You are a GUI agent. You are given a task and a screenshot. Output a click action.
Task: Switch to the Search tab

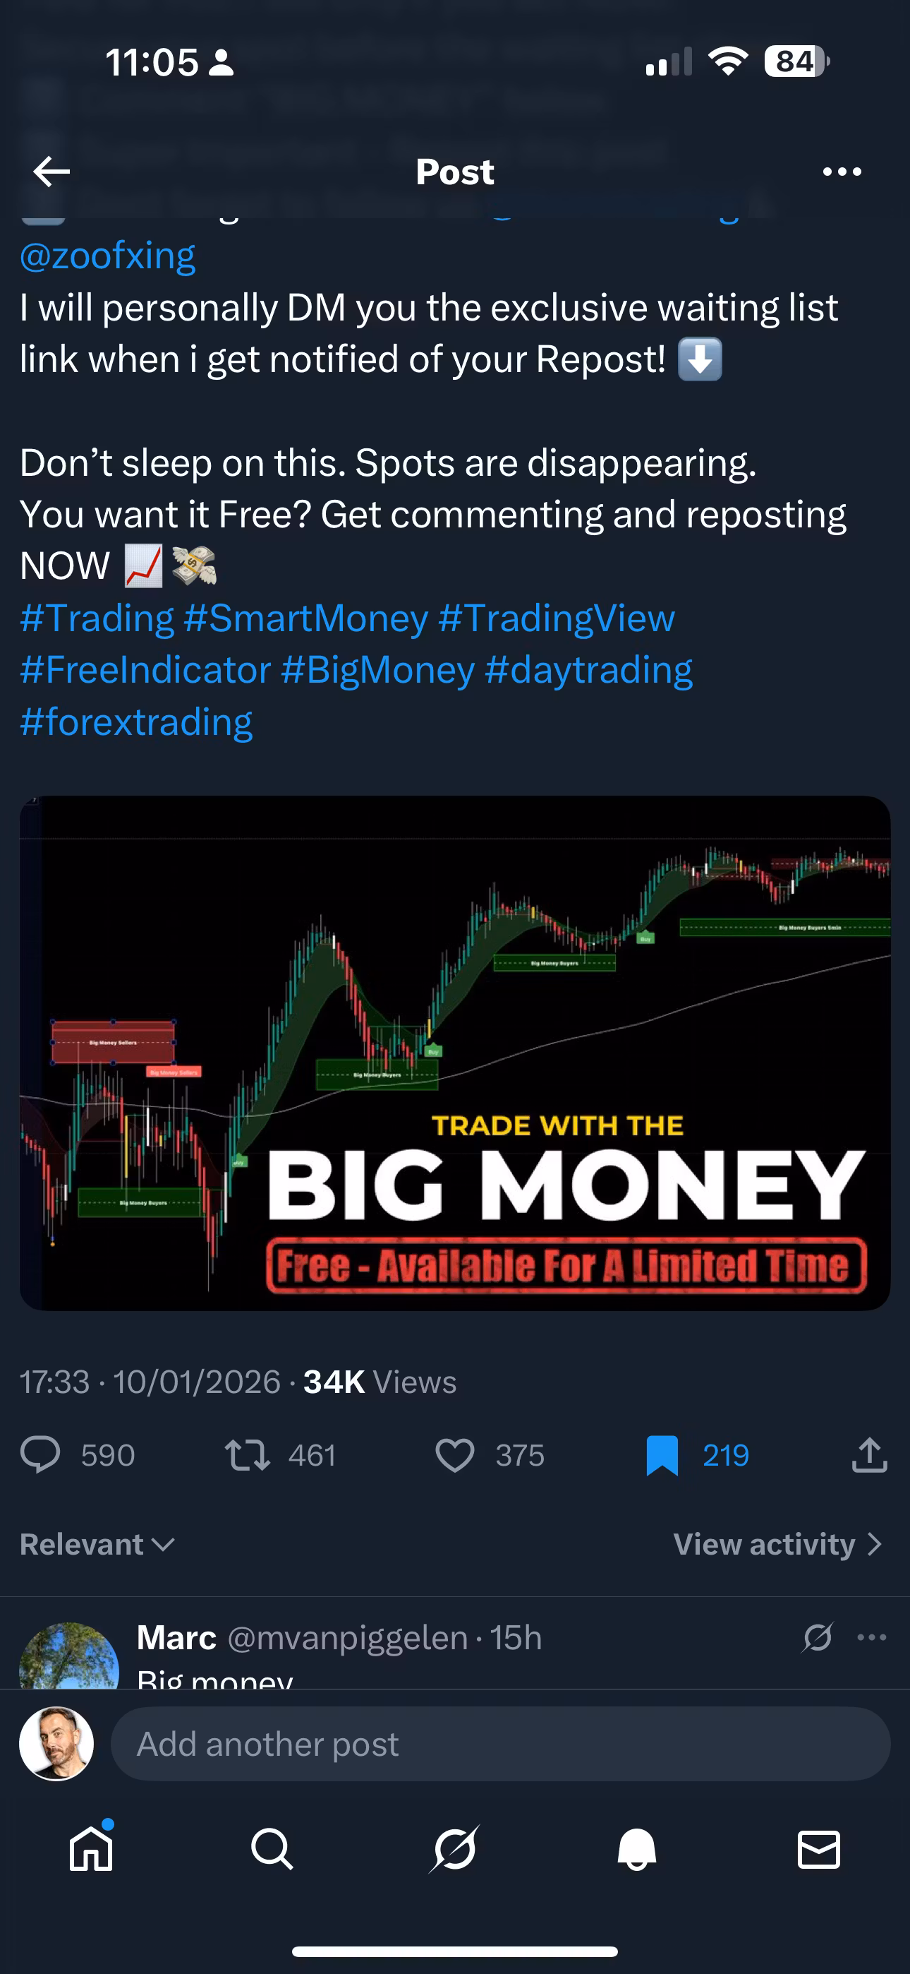point(272,1850)
